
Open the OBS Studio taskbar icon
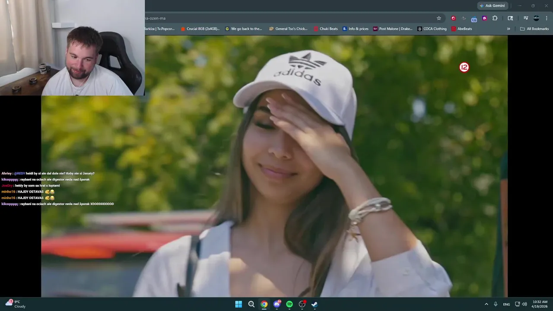pos(302,304)
